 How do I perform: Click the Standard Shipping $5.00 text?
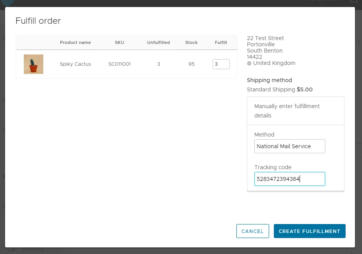click(279, 89)
